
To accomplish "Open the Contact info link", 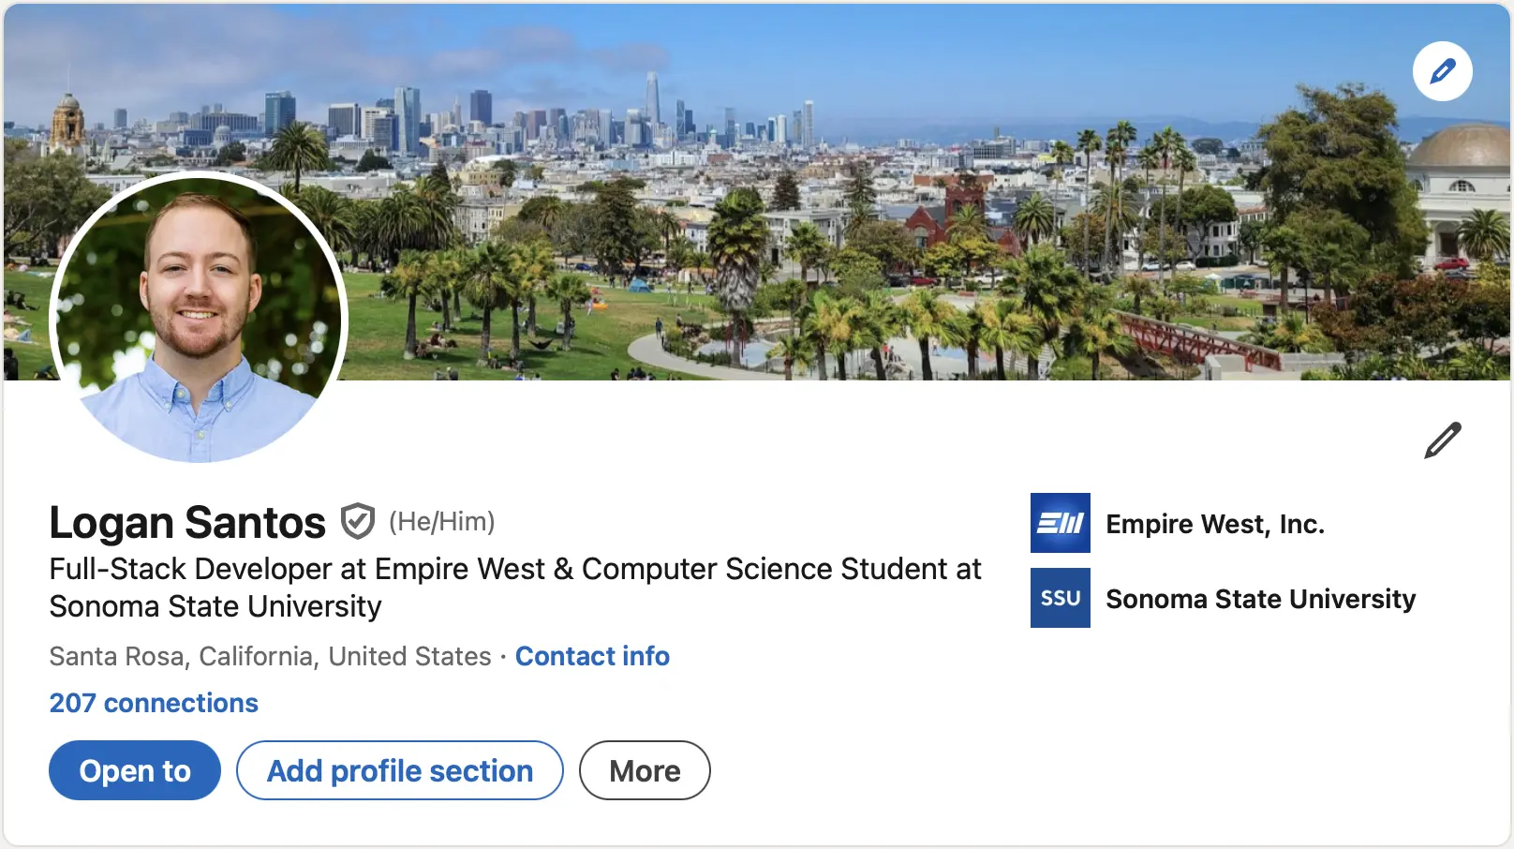I will pos(592,656).
